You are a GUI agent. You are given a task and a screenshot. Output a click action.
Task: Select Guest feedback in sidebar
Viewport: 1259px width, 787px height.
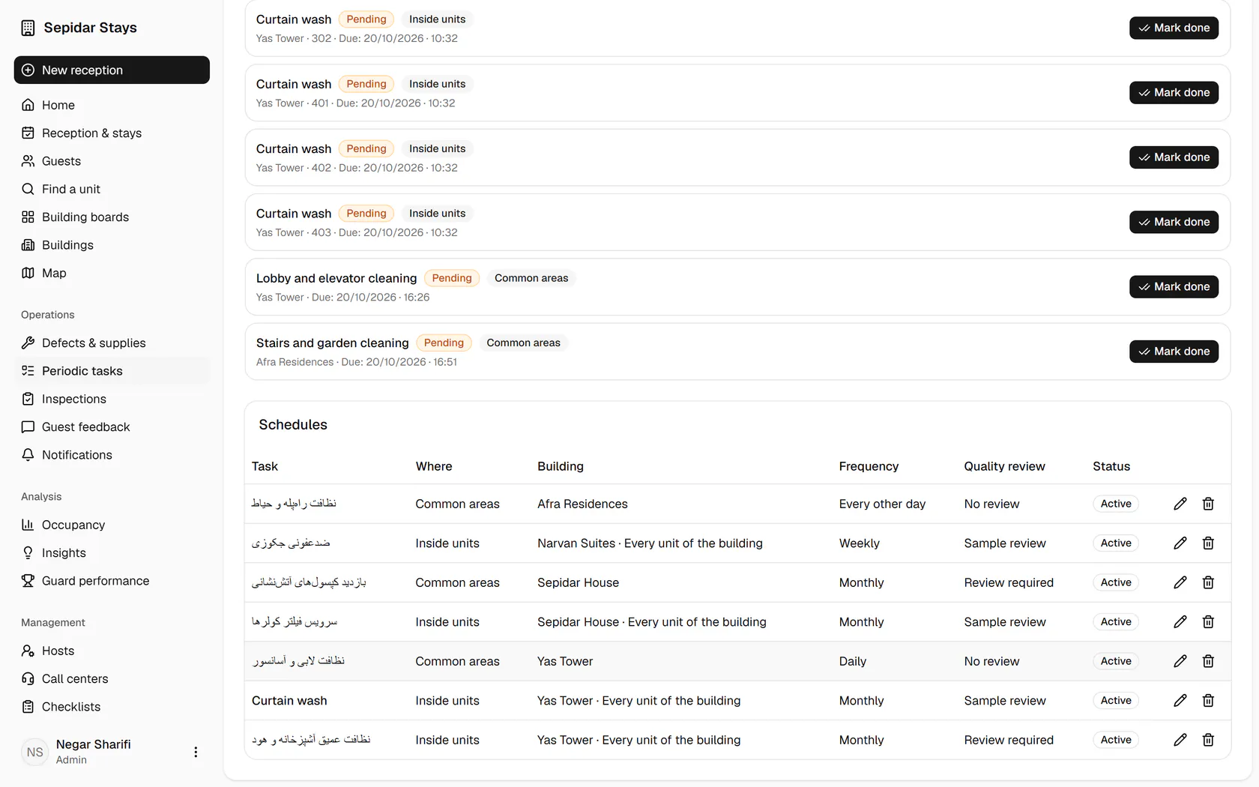[x=112, y=426]
